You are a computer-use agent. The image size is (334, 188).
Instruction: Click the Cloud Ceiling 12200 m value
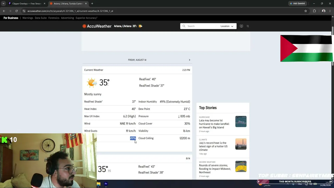pyautogui.click(x=185, y=138)
